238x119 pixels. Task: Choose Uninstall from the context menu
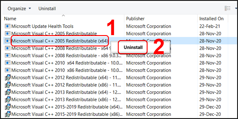(133, 47)
